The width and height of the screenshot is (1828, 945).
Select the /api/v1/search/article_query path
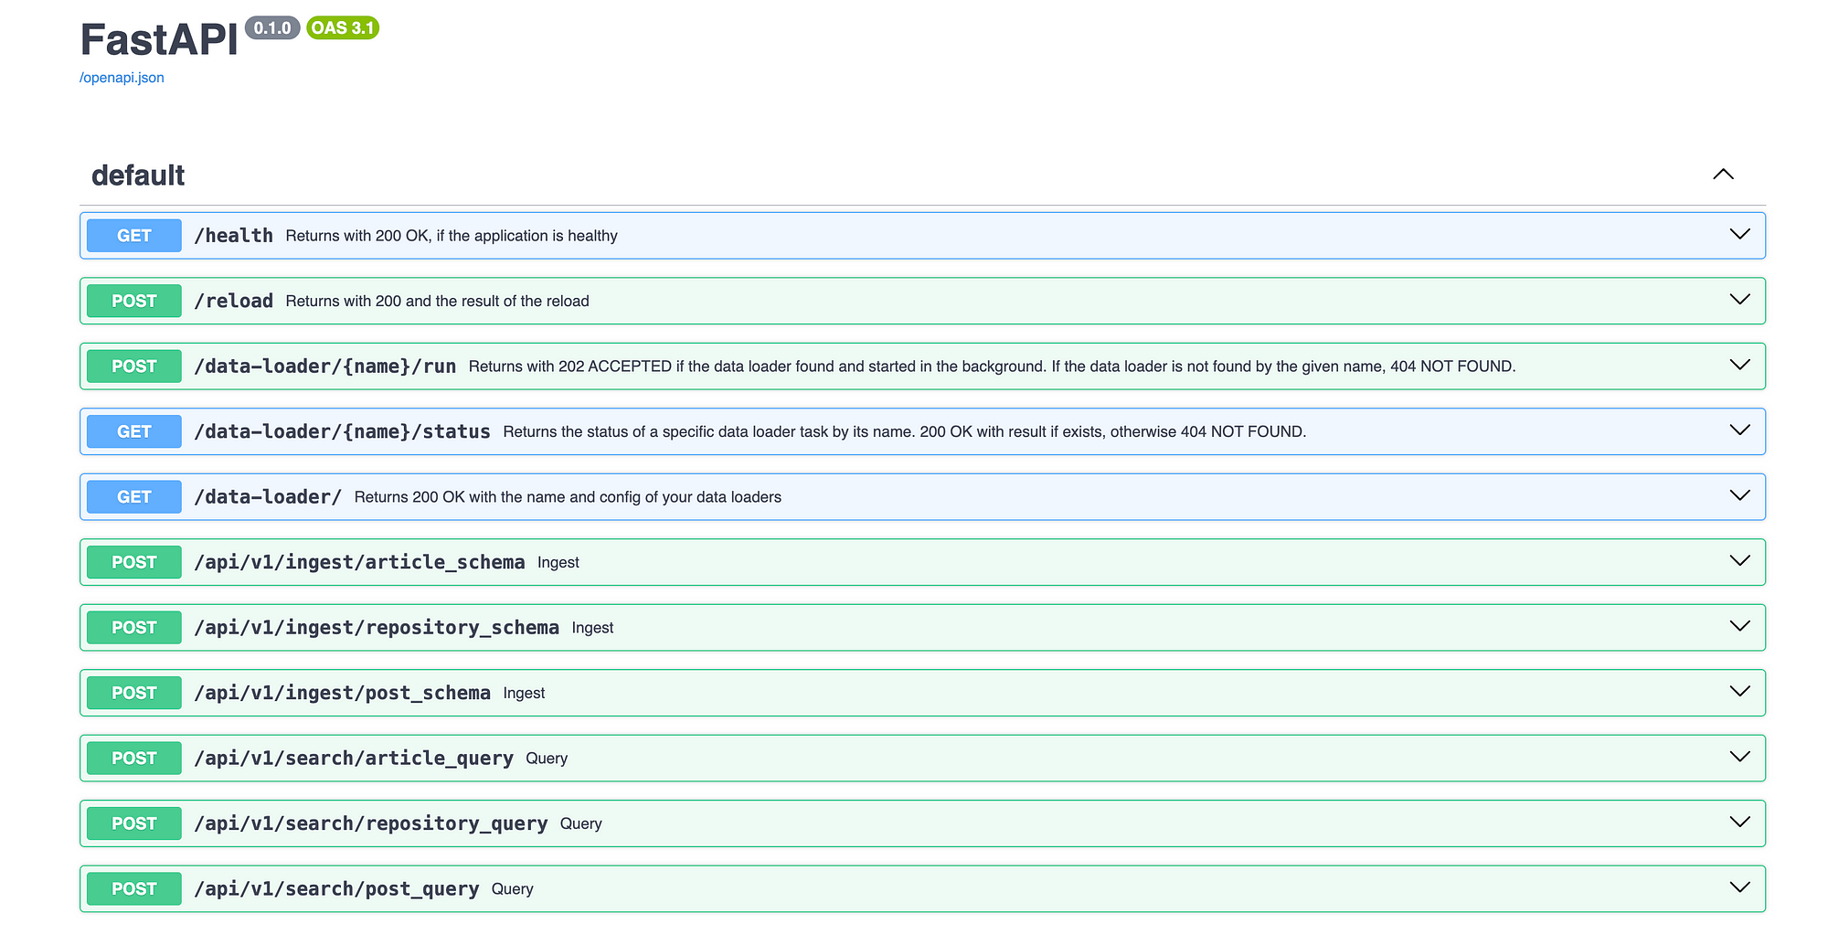pos(354,759)
